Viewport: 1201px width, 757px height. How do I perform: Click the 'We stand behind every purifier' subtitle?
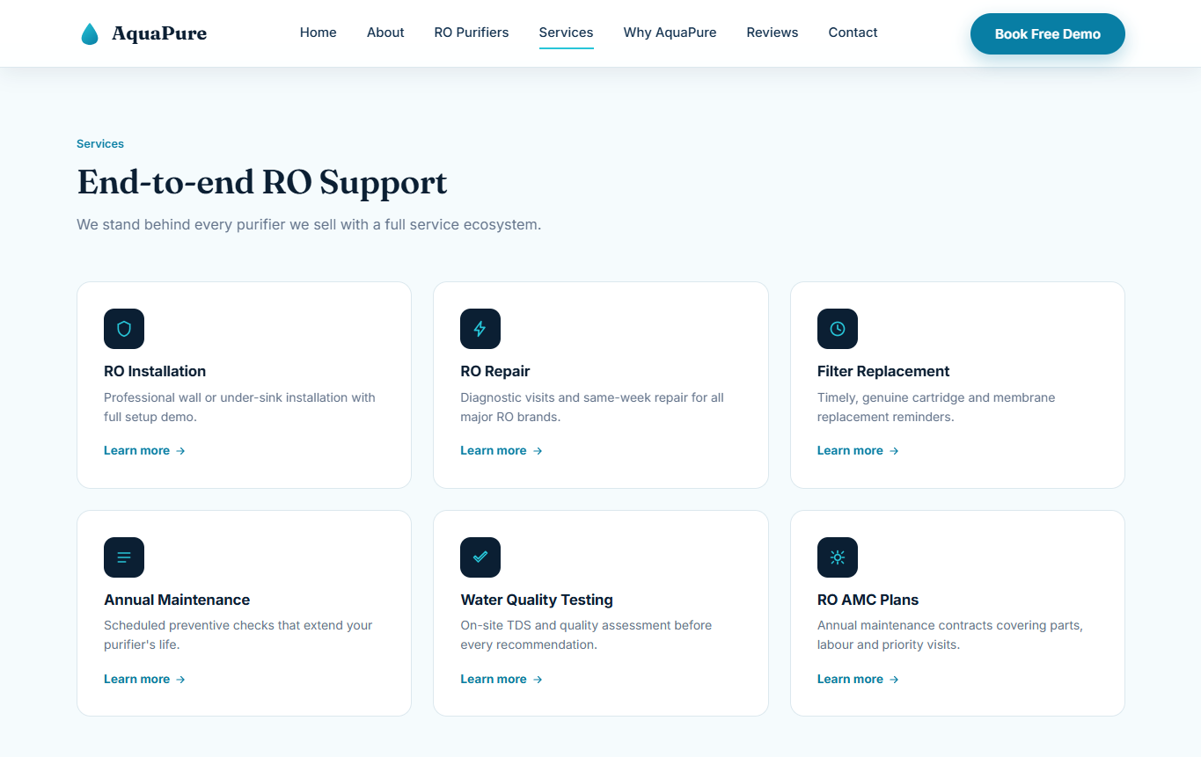point(309,224)
